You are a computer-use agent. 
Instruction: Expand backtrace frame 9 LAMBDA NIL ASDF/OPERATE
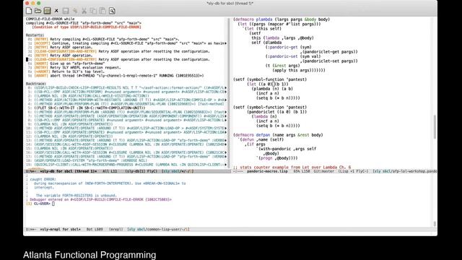pos(70,124)
